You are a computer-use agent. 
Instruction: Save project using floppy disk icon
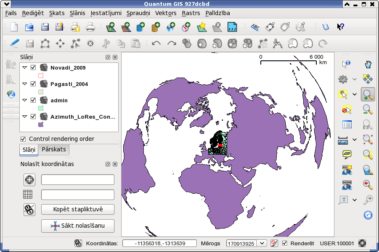(45, 27)
